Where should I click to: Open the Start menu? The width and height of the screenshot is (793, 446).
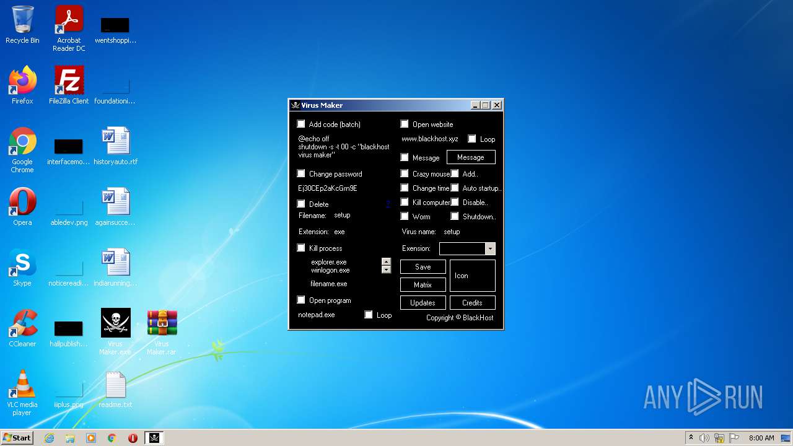(17, 438)
